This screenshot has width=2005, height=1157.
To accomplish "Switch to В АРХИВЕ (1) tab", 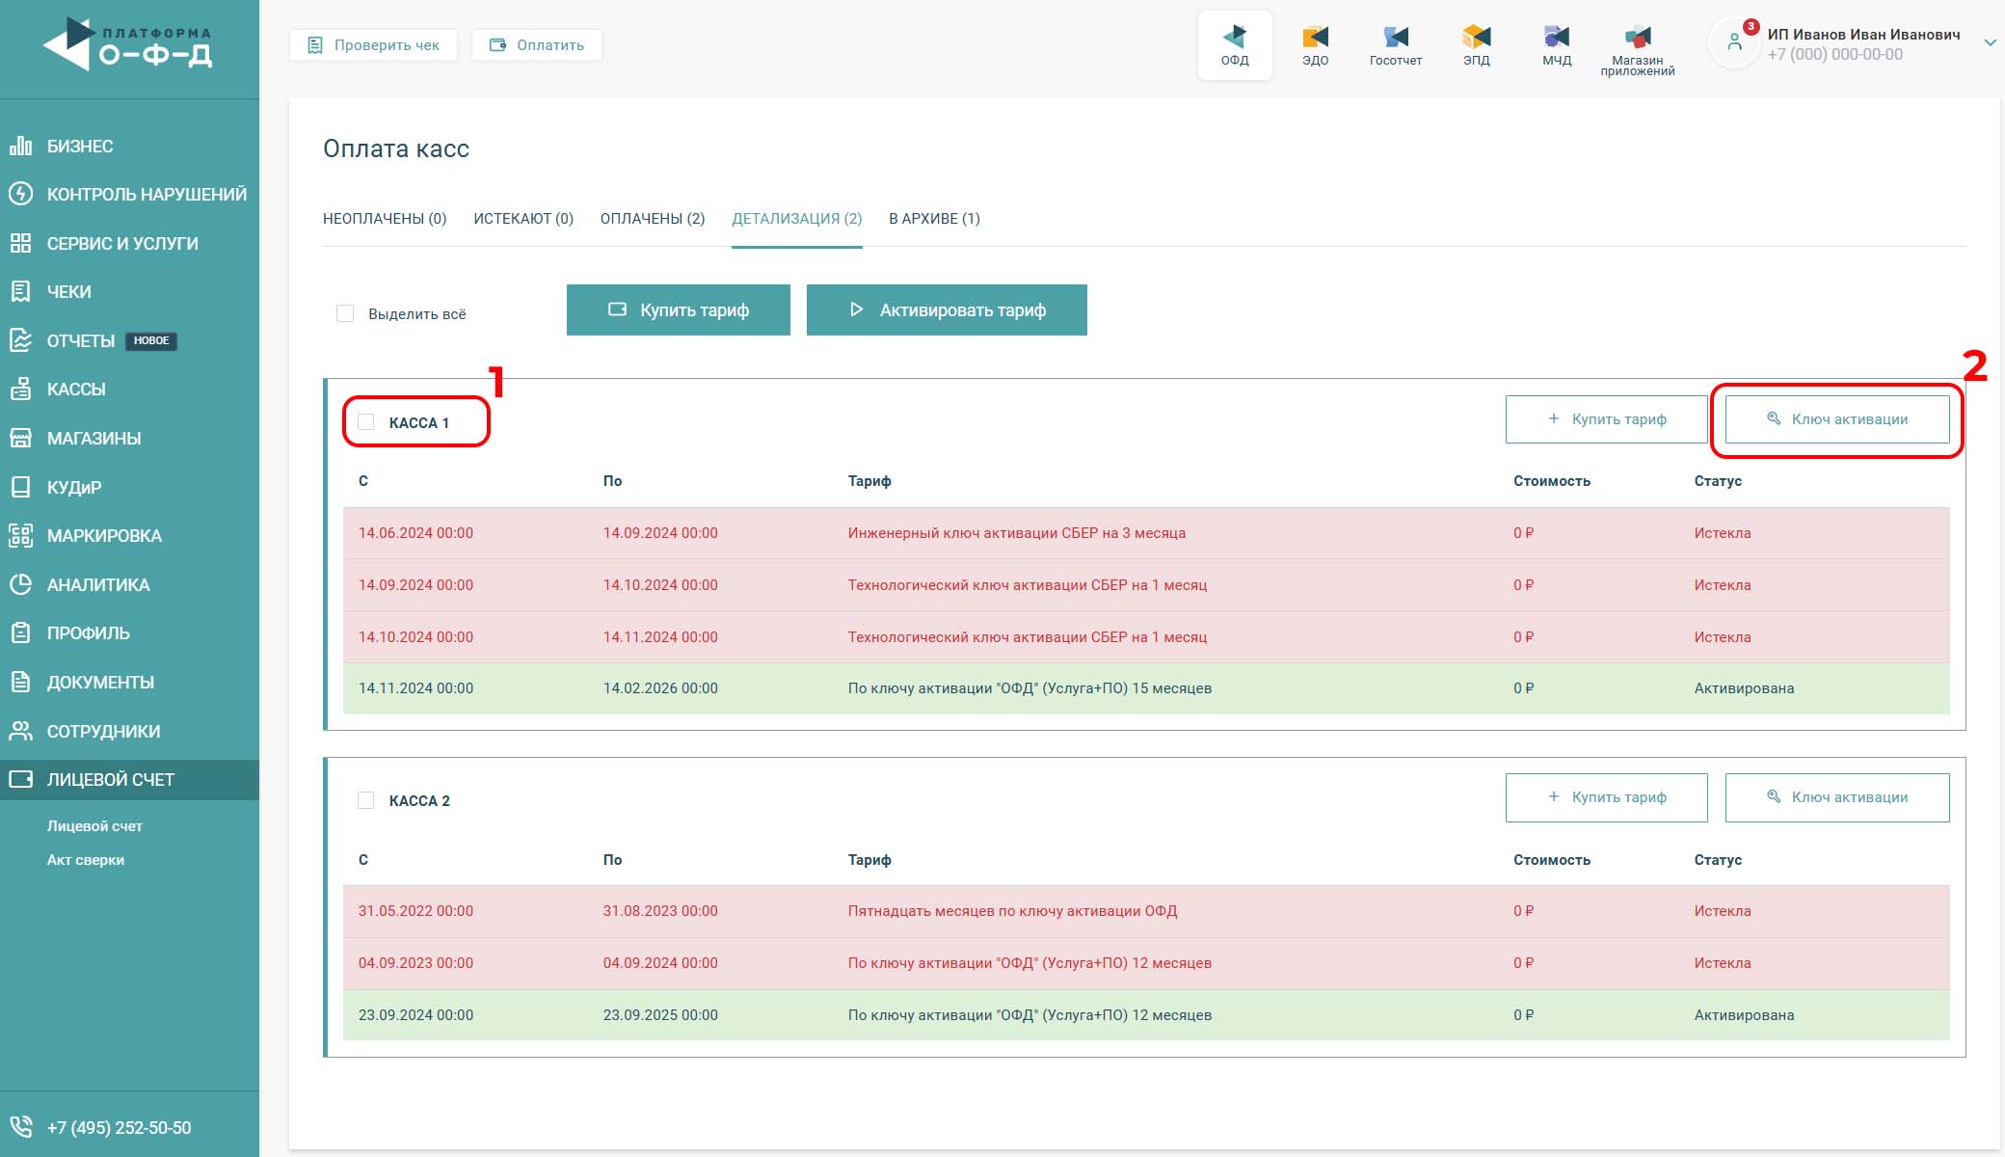I will pyautogui.click(x=934, y=219).
